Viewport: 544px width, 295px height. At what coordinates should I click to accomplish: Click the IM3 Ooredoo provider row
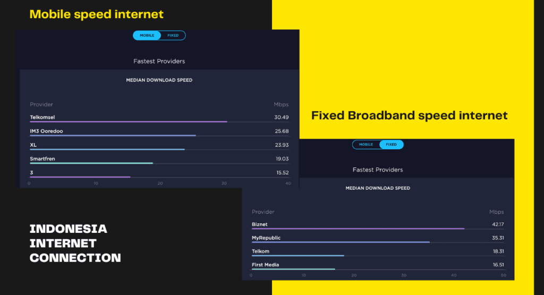click(x=159, y=131)
